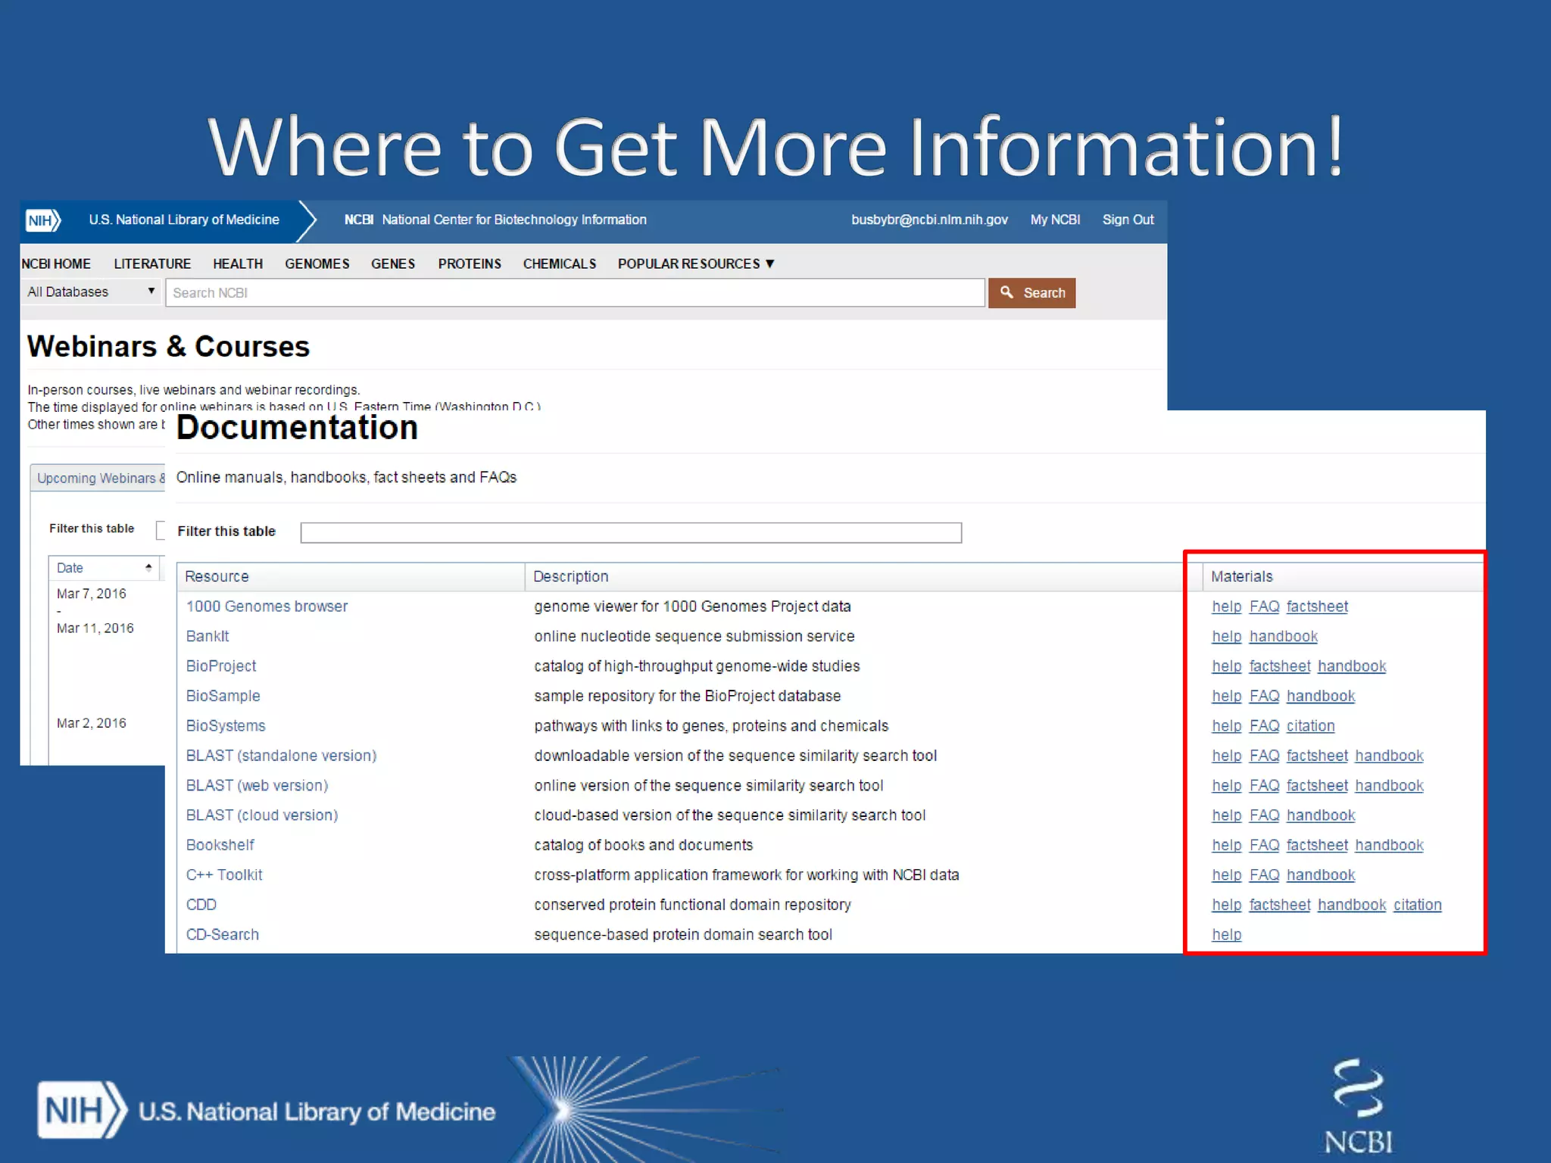Click the Search magnifier button
Viewport: 1551px width, 1163px height.
(x=1031, y=293)
